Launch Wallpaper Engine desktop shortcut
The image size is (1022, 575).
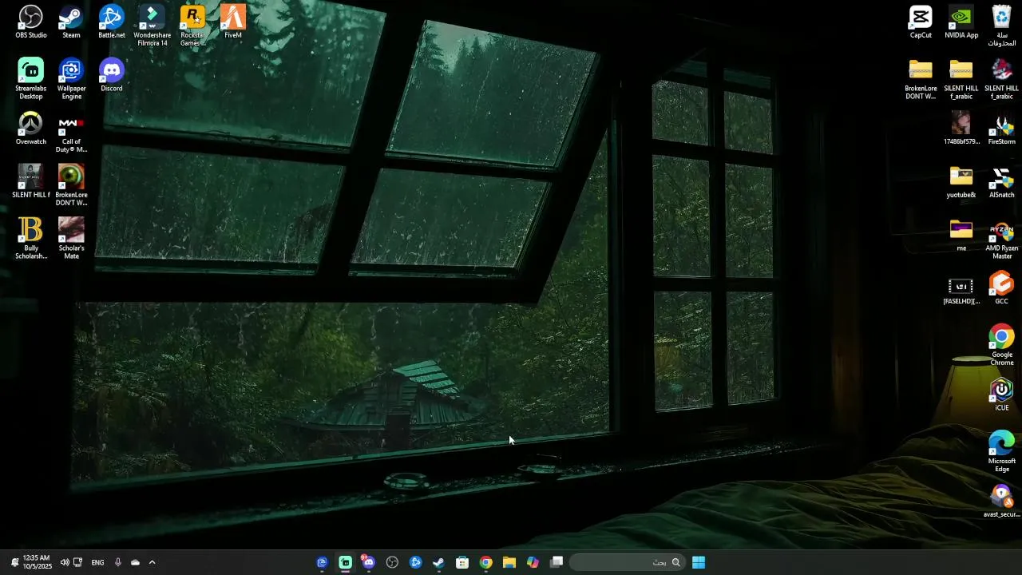click(71, 78)
